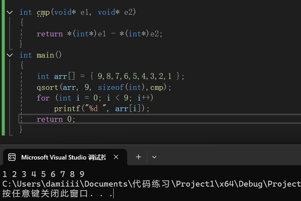The image size is (301, 201).
Task: Close the Microsoft Visual Studio debug console tab
Action: pyautogui.click(x=116, y=157)
